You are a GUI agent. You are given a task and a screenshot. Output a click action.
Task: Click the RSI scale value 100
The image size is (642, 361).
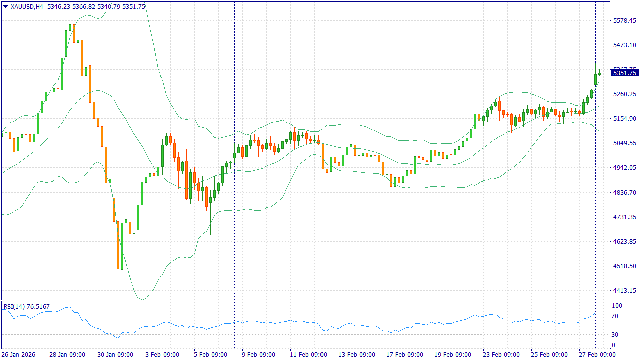(x=617, y=306)
